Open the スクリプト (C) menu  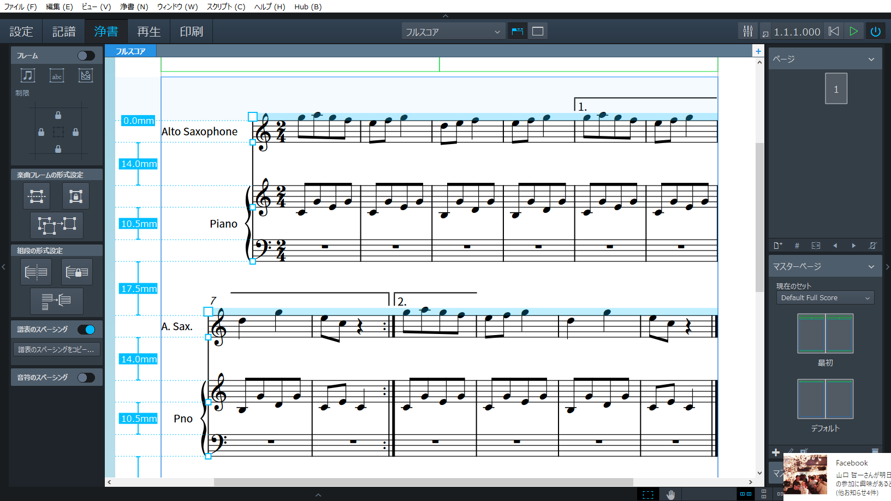click(x=226, y=7)
